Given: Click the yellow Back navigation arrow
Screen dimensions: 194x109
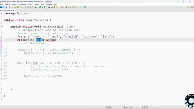Looking at the screenshot, I should click(75, 7).
